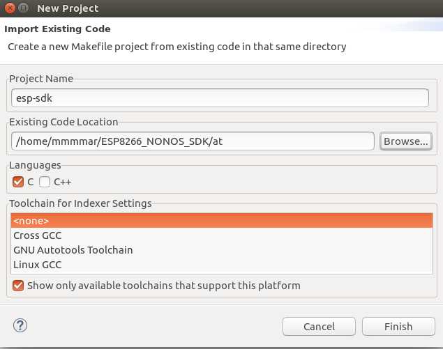Select <none> in toolchain list
443x349 pixels.
(x=222, y=221)
